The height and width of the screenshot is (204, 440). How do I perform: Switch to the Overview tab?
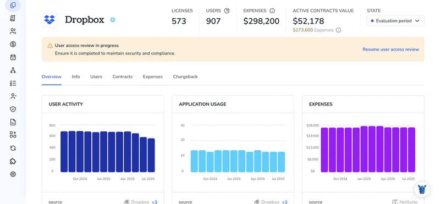click(x=51, y=76)
